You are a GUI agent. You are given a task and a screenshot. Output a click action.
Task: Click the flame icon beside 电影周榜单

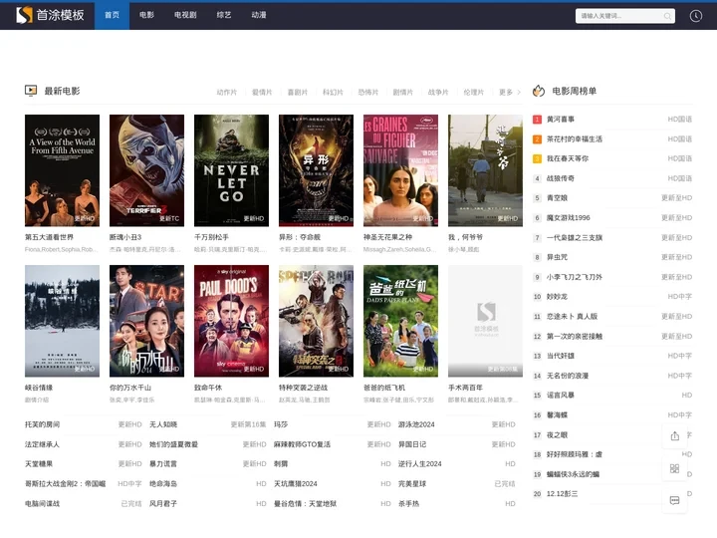coord(539,91)
